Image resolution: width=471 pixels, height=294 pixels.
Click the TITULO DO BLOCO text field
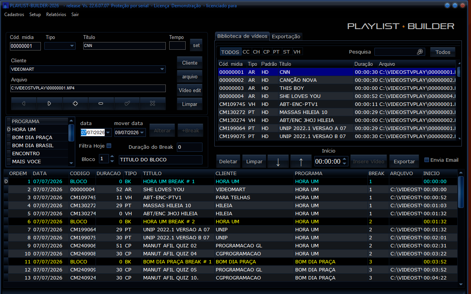coord(160,159)
